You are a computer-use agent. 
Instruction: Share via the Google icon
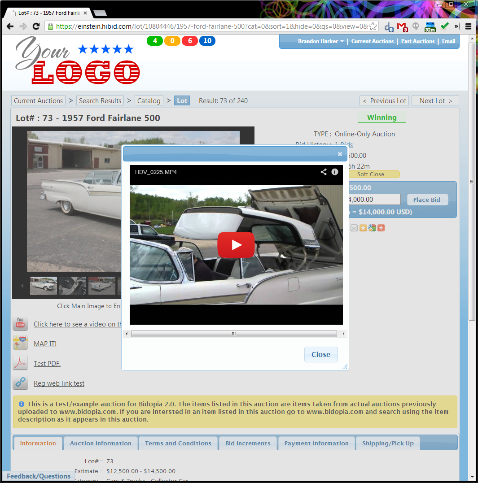click(x=372, y=228)
